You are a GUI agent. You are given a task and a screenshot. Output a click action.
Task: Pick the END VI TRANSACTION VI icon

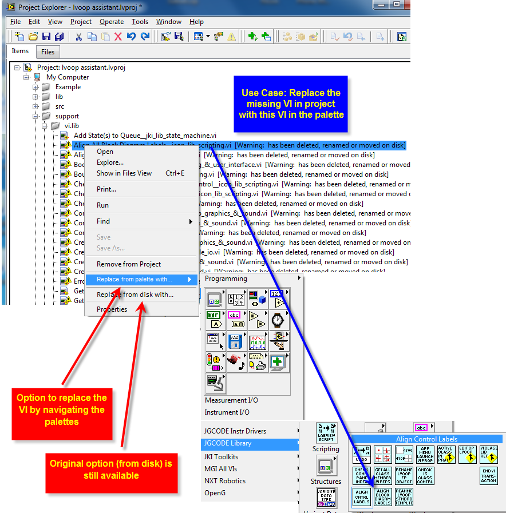pos(489,476)
